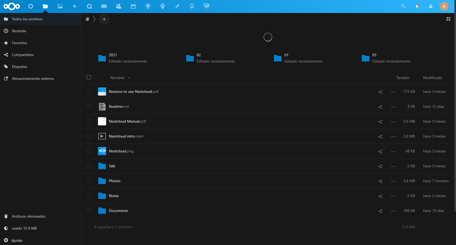Switch to grid view
Image resolution: width=456 pixels, height=245 pixels.
pyautogui.click(x=448, y=19)
